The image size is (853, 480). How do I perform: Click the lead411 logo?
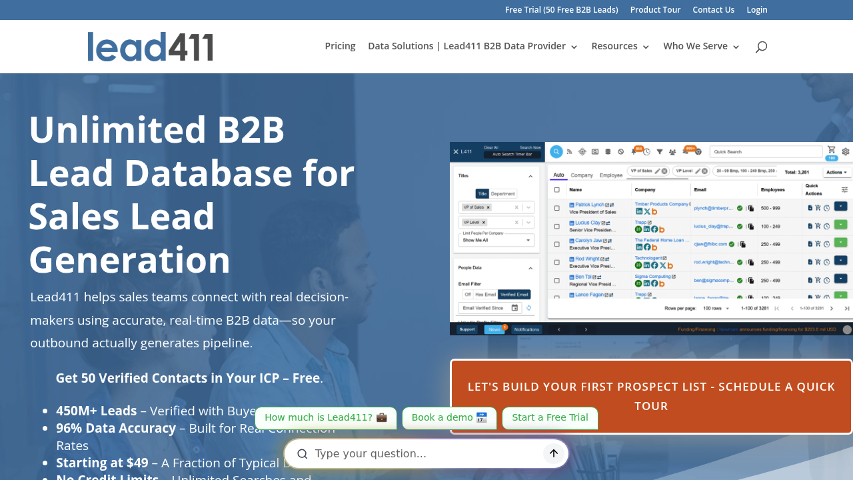151,47
